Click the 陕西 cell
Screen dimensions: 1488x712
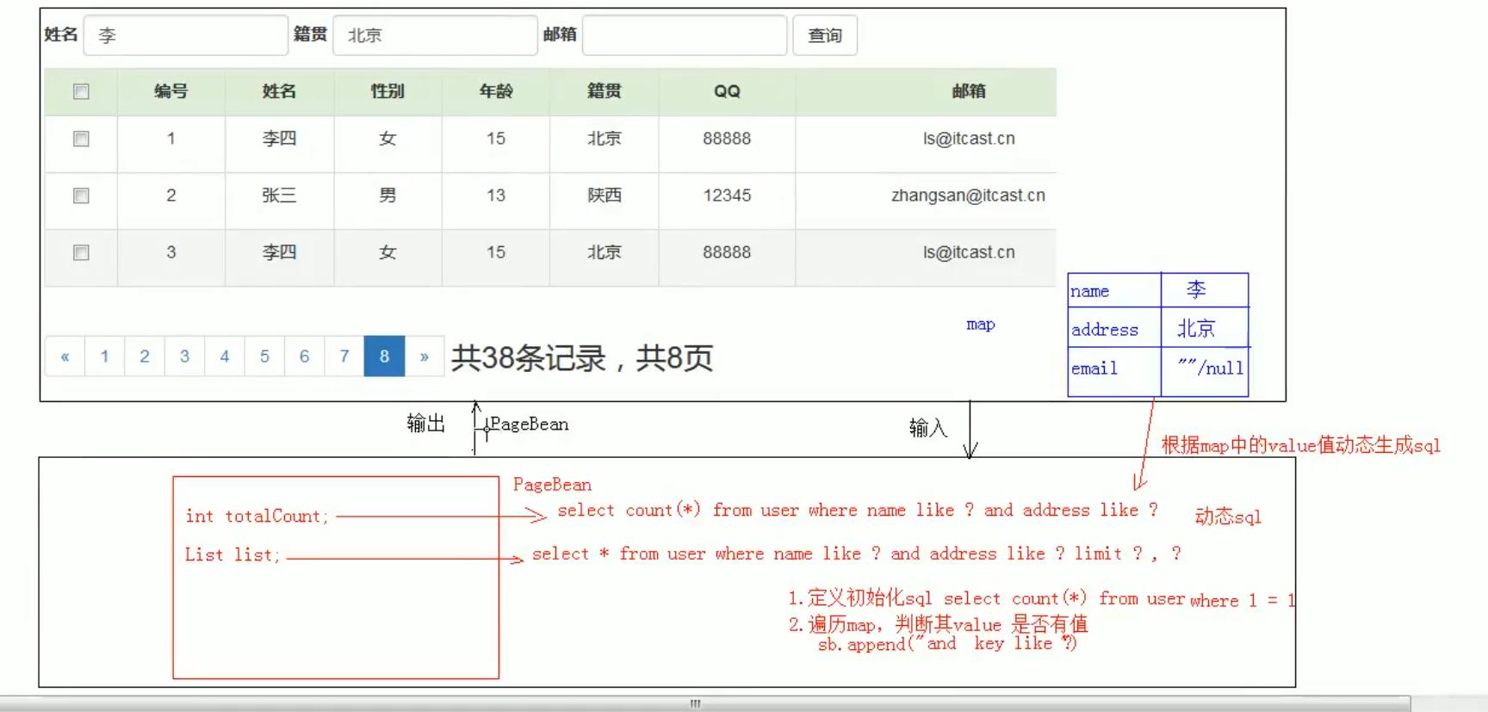pyautogui.click(x=604, y=195)
